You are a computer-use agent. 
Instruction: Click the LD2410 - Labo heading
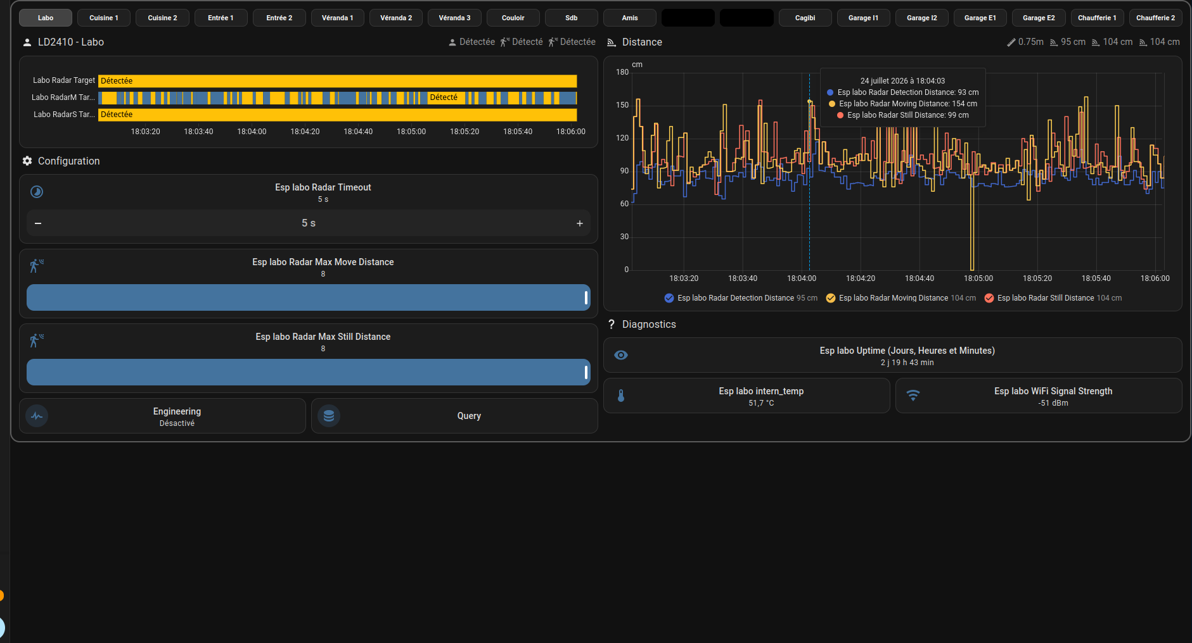71,42
